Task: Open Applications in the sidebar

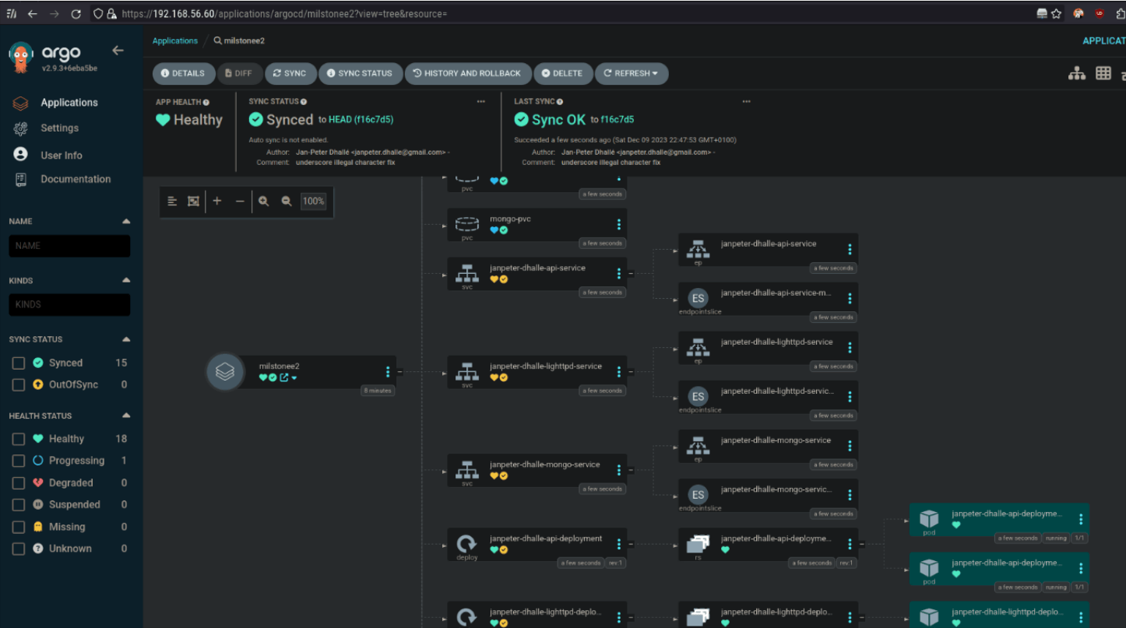Action: pyautogui.click(x=69, y=103)
